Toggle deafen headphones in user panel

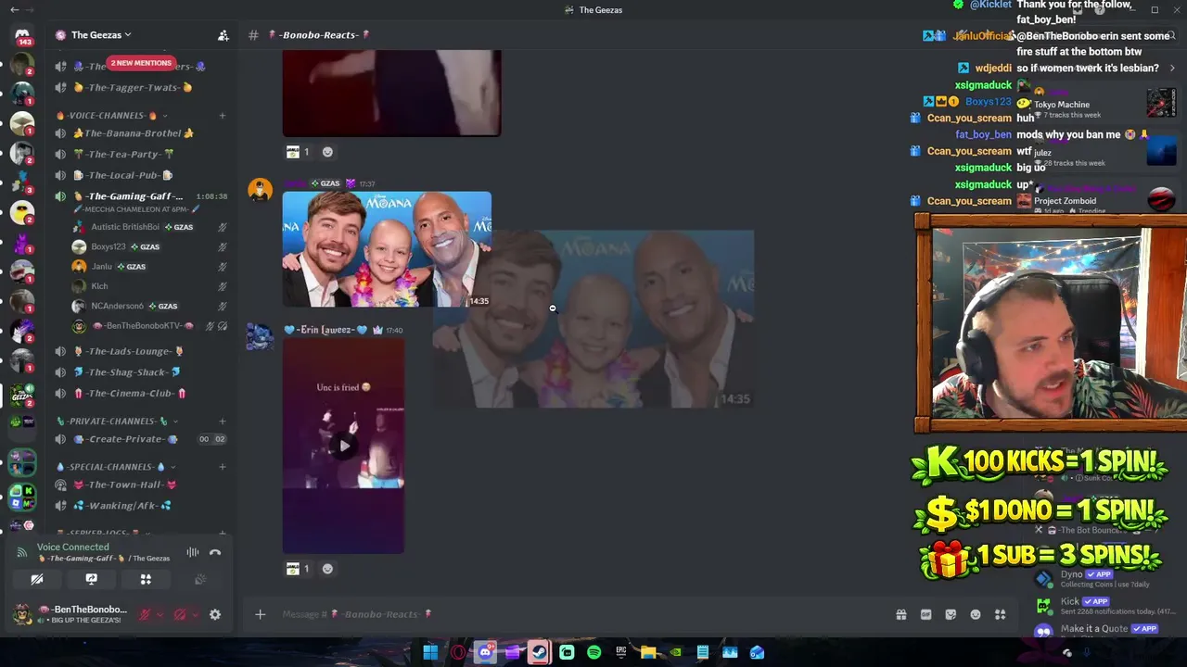tap(180, 614)
